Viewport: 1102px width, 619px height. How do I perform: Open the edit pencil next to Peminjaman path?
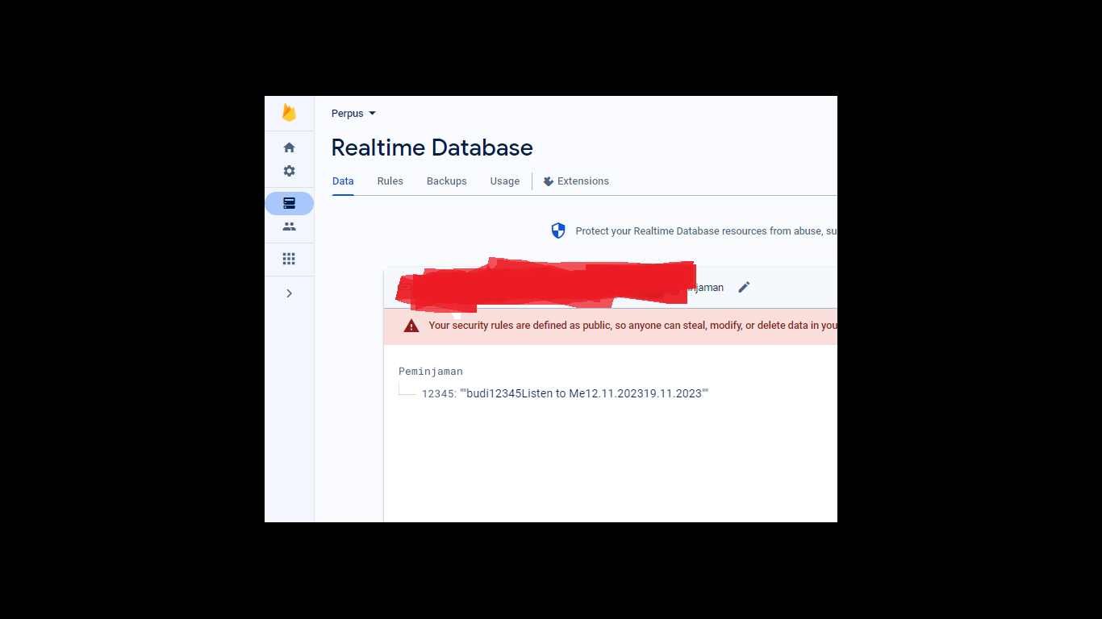point(743,287)
